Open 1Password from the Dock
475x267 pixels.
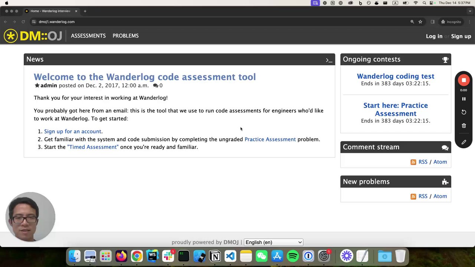(x=308, y=256)
